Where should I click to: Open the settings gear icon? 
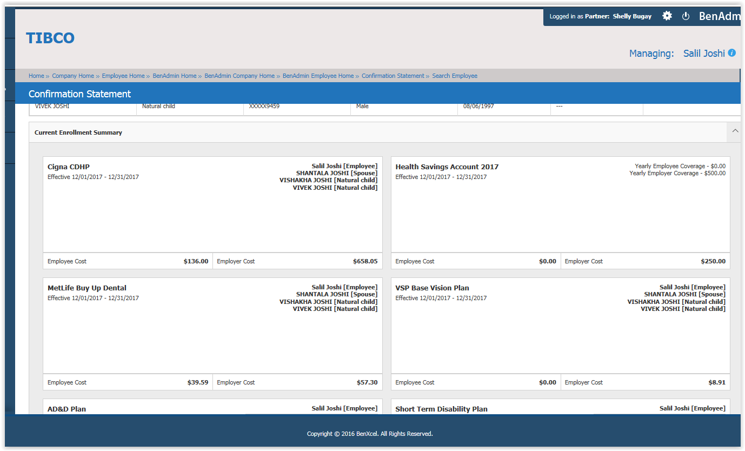tap(667, 16)
